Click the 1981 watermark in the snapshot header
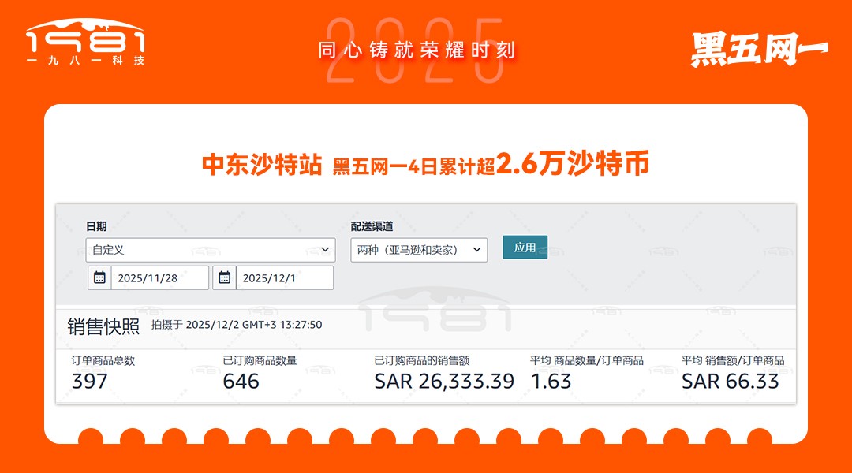The image size is (852, 473). (x=435, y=311)
